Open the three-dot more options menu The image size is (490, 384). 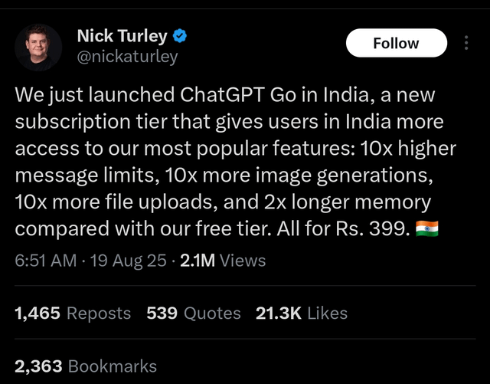(x=466, y=43)
